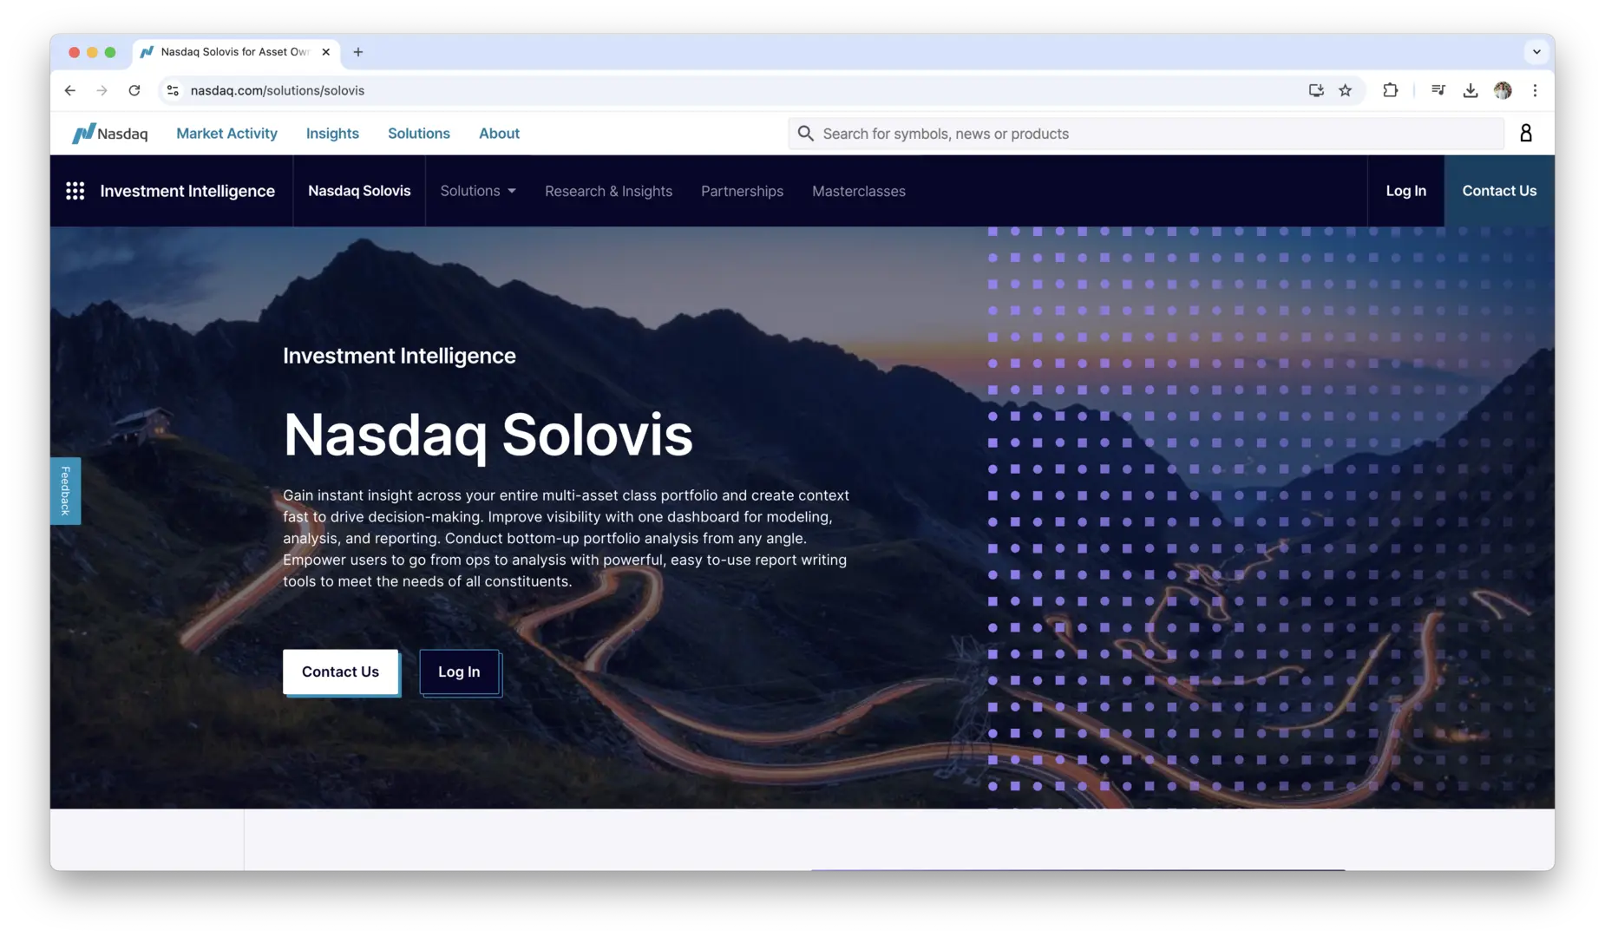Open the downloads icon in the toolbar
Screen dimensions: 1605x937
(x=1471, y=90)
